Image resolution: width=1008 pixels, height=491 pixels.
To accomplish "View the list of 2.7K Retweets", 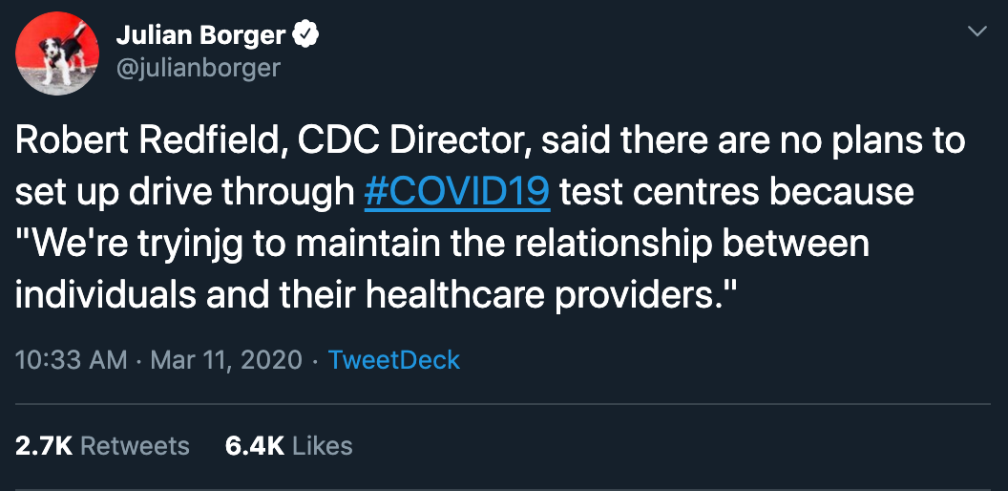I will click(103, 446).
